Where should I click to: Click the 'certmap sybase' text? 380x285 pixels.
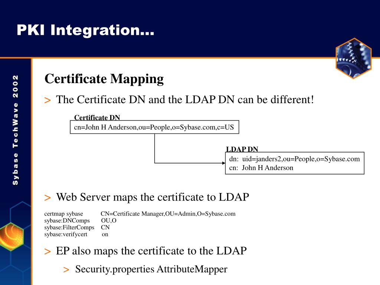(x=63, y=214)
